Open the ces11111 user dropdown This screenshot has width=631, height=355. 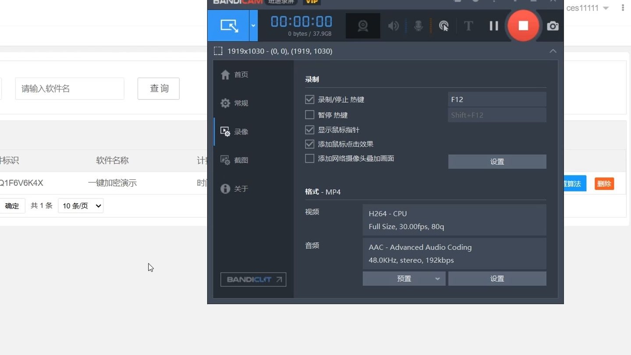pos(588,8)
